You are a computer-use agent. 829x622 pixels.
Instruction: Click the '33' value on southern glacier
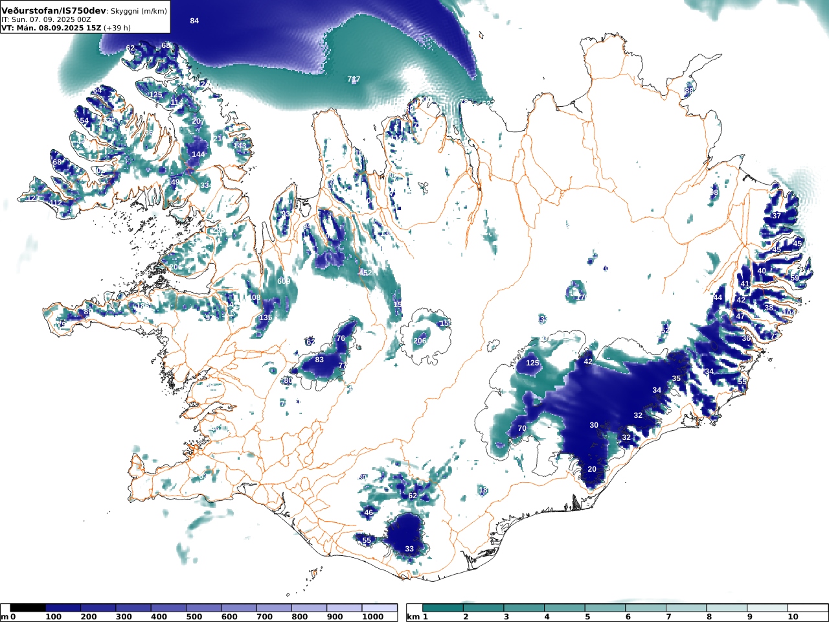[409, 549]
